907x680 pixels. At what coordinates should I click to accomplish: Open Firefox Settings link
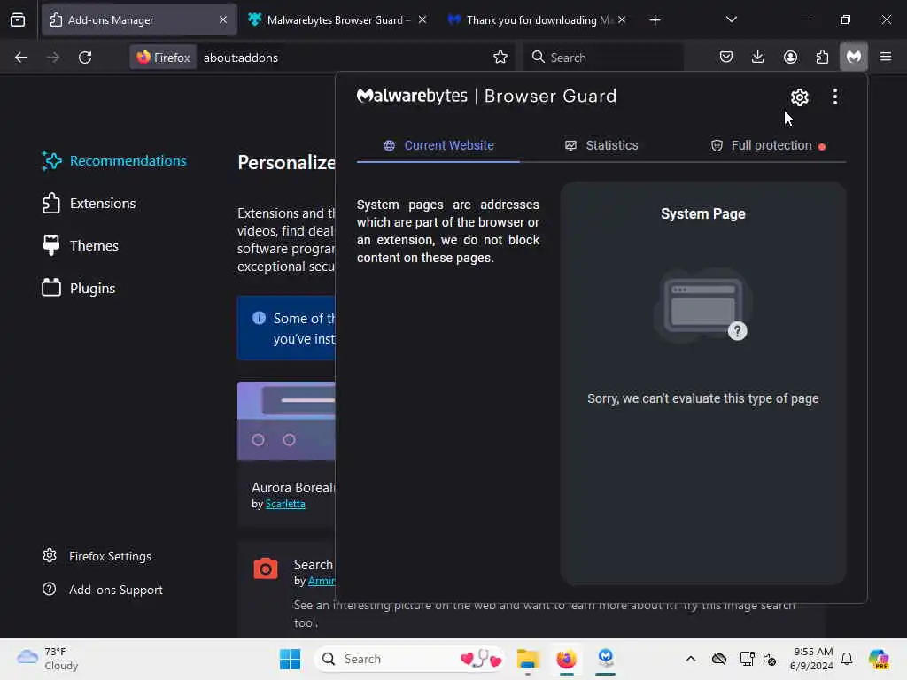pos(97,556)
